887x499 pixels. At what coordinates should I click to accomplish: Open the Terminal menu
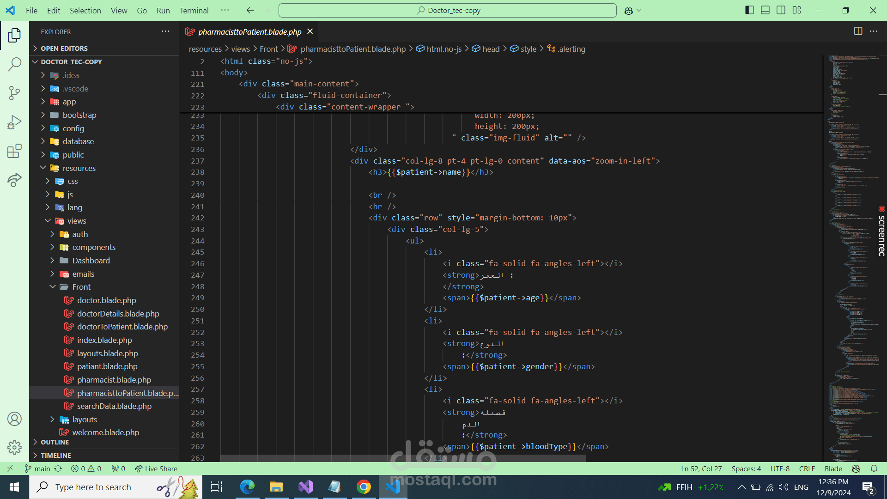tap(194, 10)
